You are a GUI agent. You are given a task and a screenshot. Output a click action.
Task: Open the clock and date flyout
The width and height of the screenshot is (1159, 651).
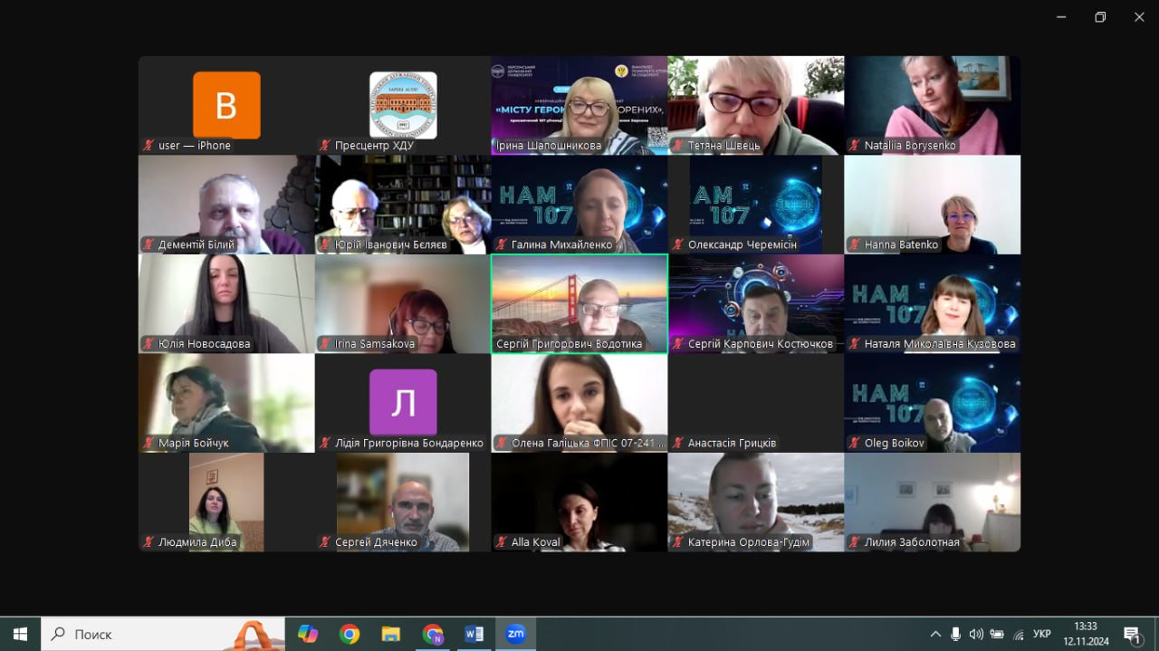(x=1086, y=634)
